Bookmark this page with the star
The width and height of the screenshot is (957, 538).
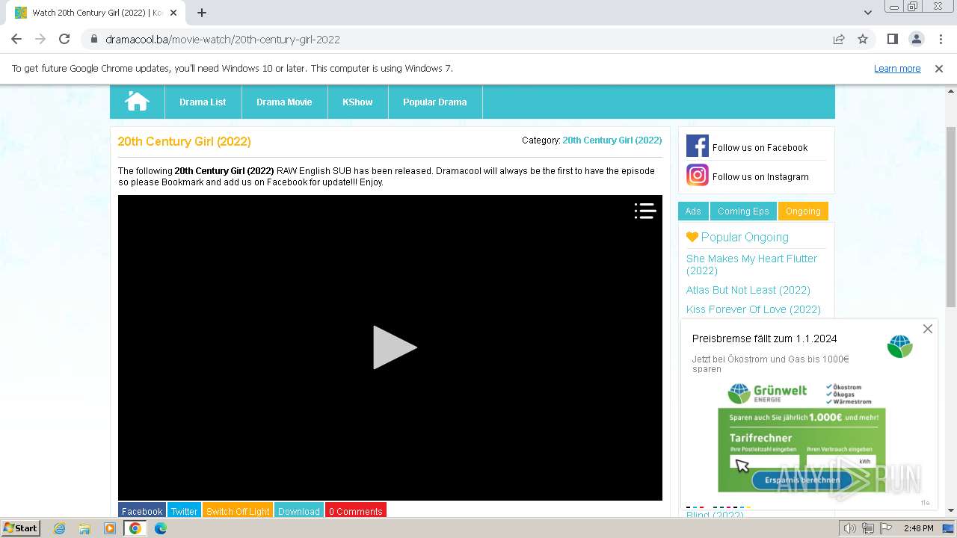click(863, 39)
